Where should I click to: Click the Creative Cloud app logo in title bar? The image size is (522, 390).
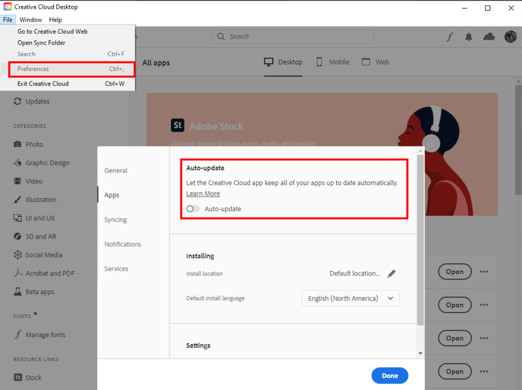tap(7, 7)
